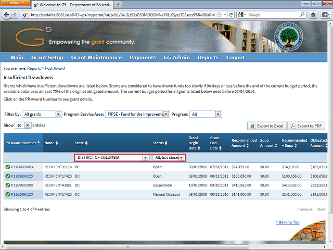Open the DISTRICT OF COLUMBIA state filter
The width and height of the screenshot is (333, 250).
click(x=145, y=158)
